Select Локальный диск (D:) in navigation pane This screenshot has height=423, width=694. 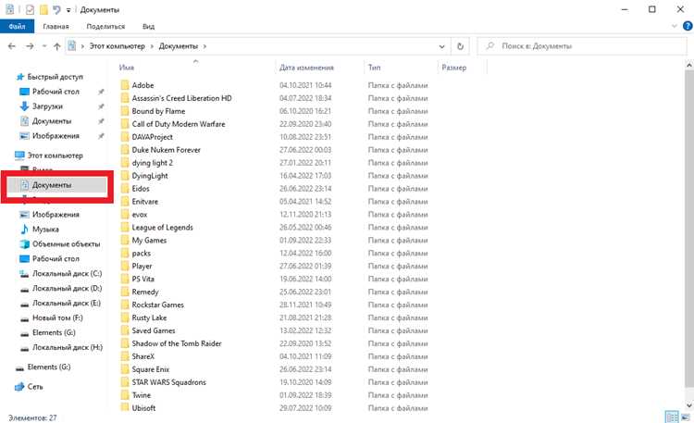point(67,289)
